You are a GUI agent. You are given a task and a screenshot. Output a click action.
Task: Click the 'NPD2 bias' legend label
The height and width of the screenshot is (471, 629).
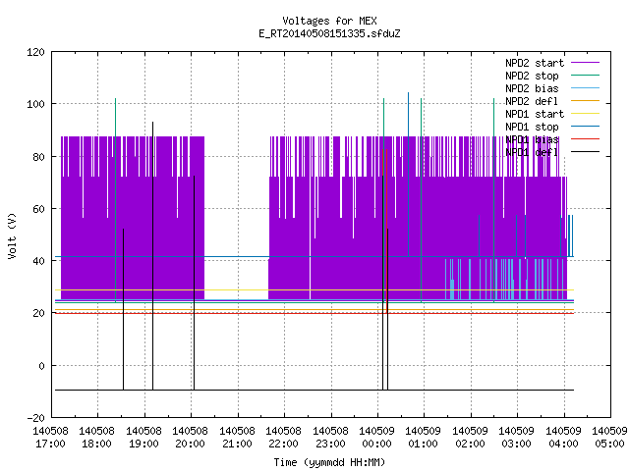pyautogui.click(x=532, y=88)
